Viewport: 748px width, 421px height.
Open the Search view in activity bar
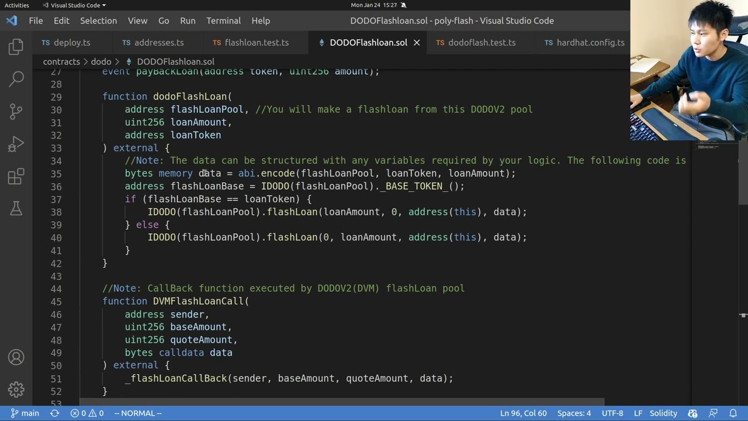[16, 78]
